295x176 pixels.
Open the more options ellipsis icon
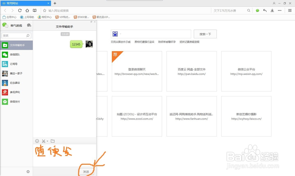[x=280, y=11]
